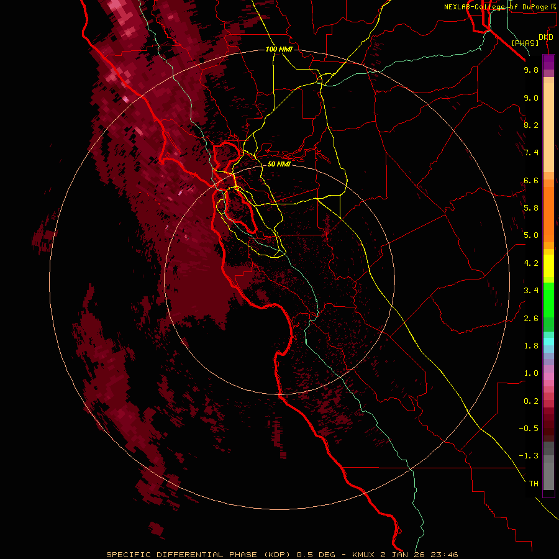
Task: Click the 9.0 scale value
Action: point(531,98)
